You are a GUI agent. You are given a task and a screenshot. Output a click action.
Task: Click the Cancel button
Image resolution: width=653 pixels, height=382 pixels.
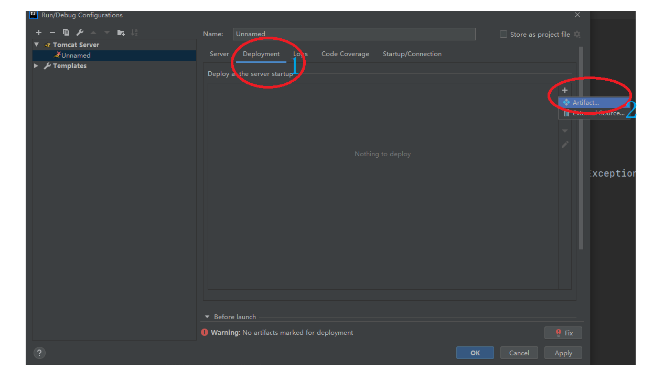pyautogui.click(x=519, y=353)
